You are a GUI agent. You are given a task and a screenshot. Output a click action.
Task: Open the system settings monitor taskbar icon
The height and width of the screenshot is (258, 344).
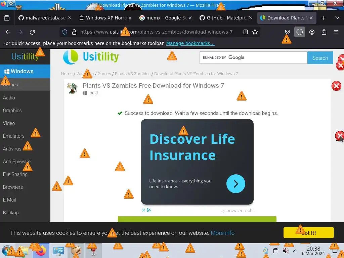58,251
